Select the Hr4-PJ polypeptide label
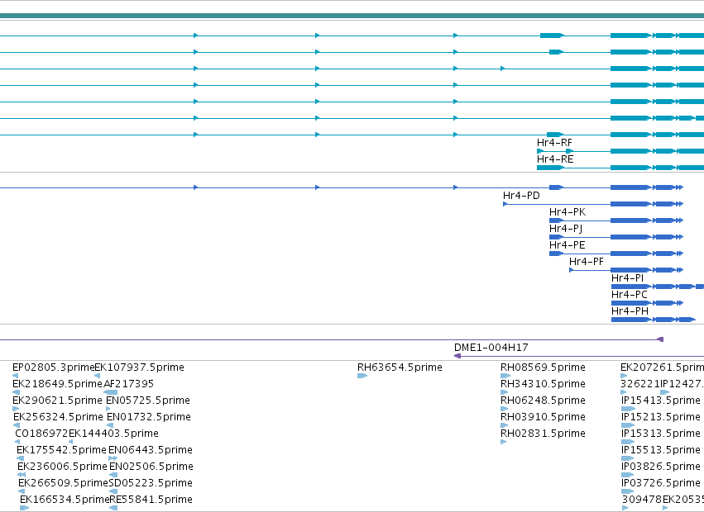This screenshot has height=512, width=704. point(566,229)
